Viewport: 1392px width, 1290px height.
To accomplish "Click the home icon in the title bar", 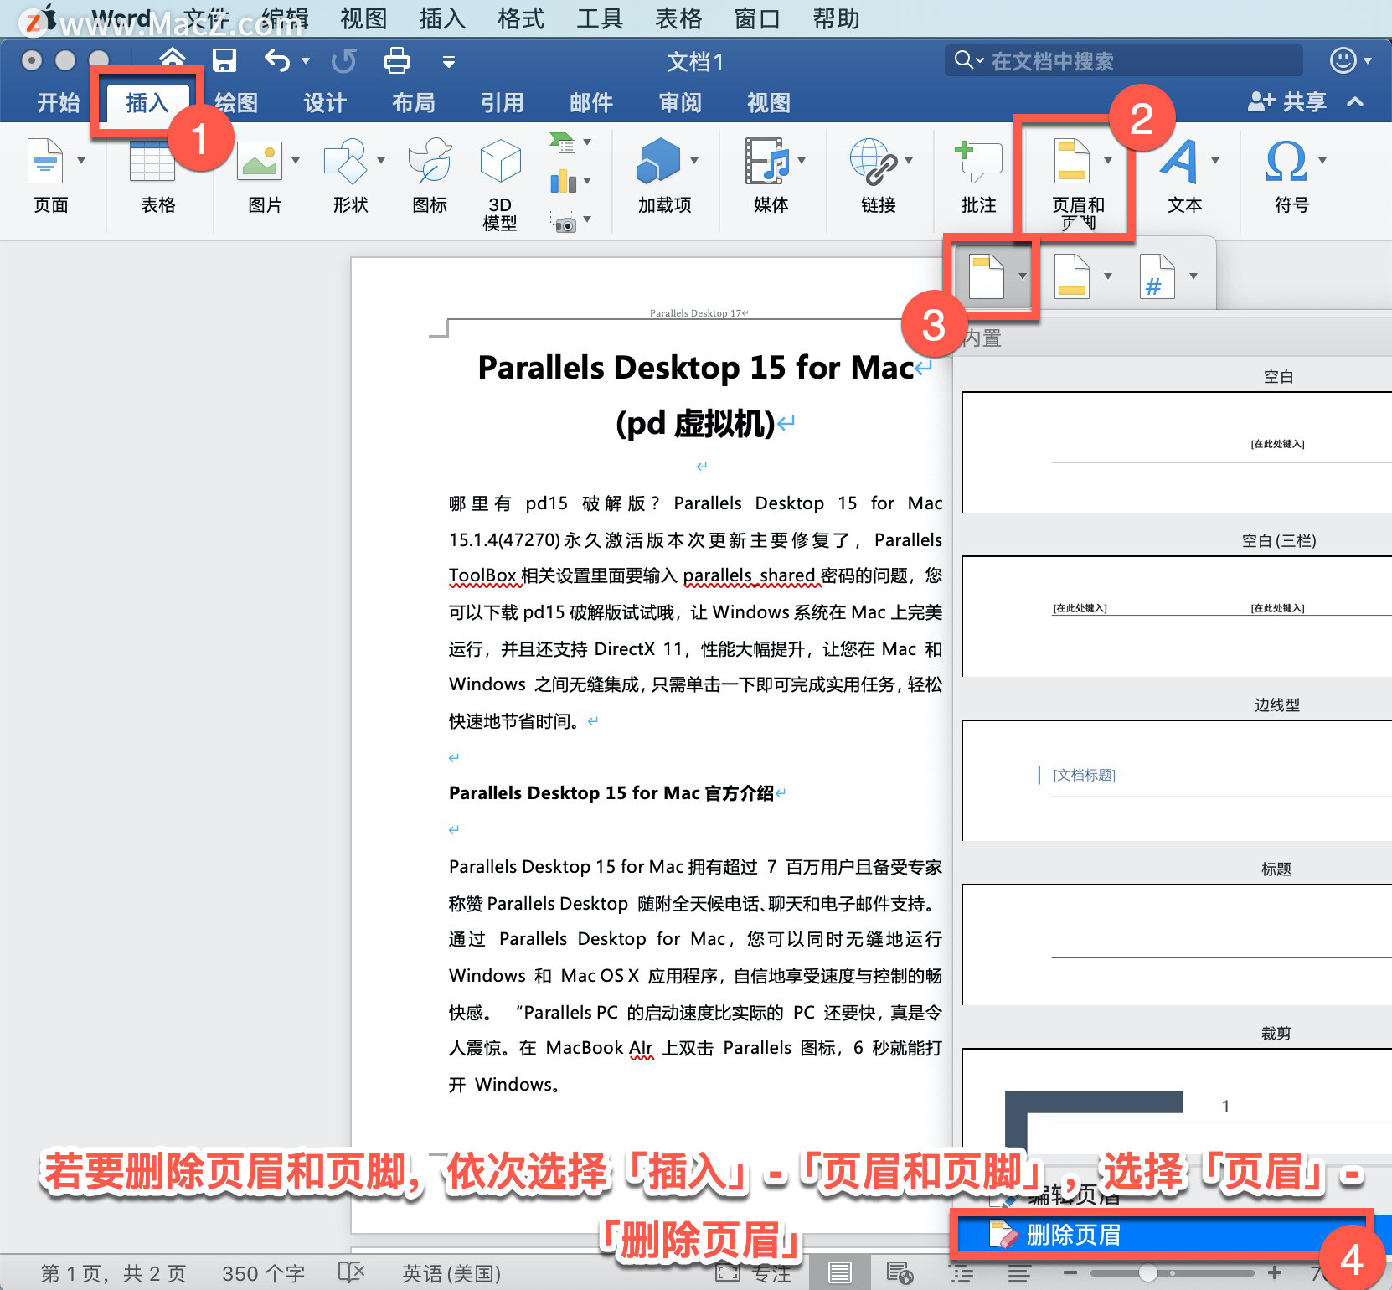I will tap(173, 59).
